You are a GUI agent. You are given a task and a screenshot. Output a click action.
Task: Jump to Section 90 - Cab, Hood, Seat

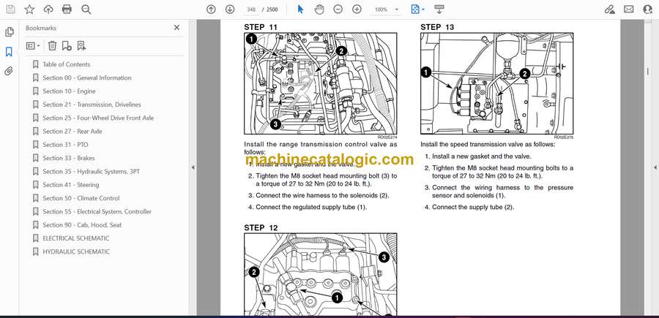[x=82, y=225]
